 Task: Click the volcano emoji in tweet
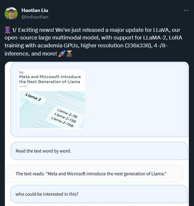pyautogui.click(x=69, y=54)
